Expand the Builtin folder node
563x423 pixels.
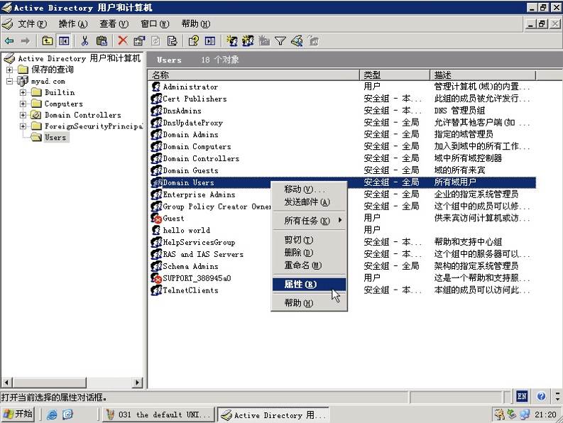[23, 93]
